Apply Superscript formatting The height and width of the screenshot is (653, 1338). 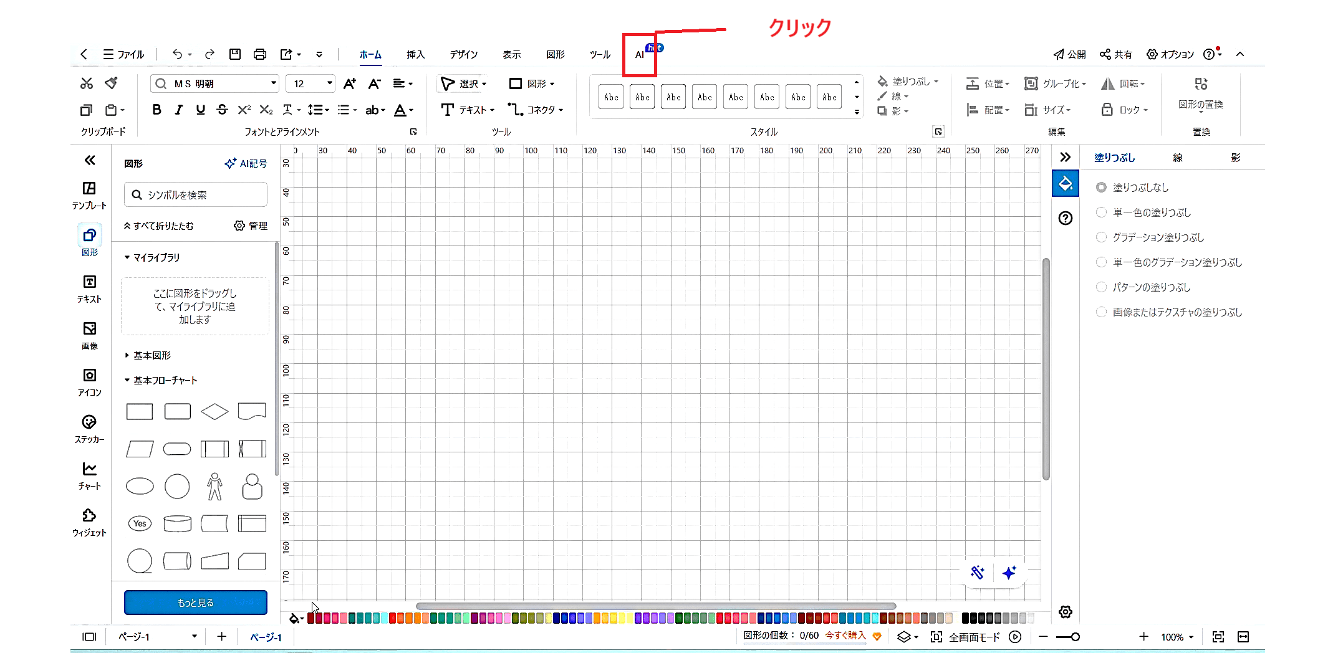[x=244, y=110]
